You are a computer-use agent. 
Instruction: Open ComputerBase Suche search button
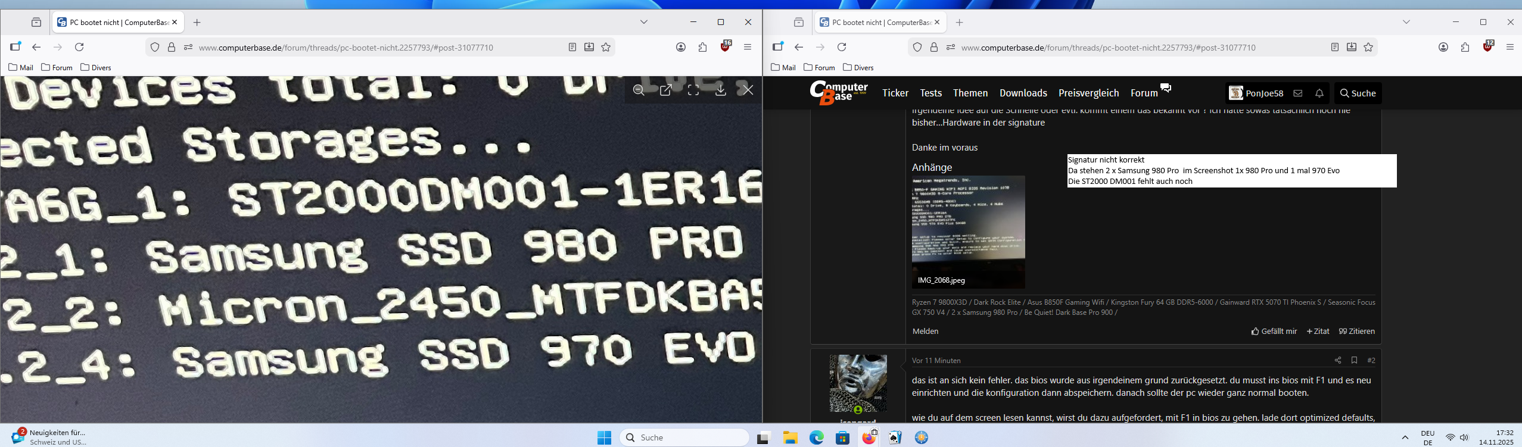(x=1358, y=93)
